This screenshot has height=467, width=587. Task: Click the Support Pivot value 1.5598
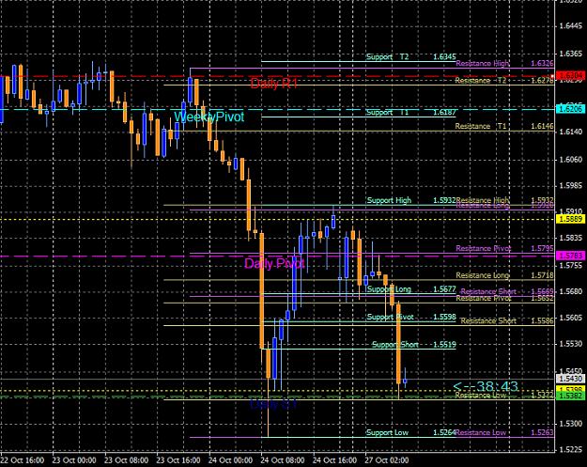[444, 317]
